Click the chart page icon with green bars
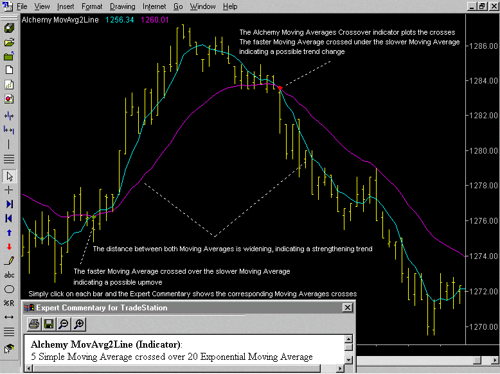The height and width of the screenshot is (374, 500). click(9, 84)
